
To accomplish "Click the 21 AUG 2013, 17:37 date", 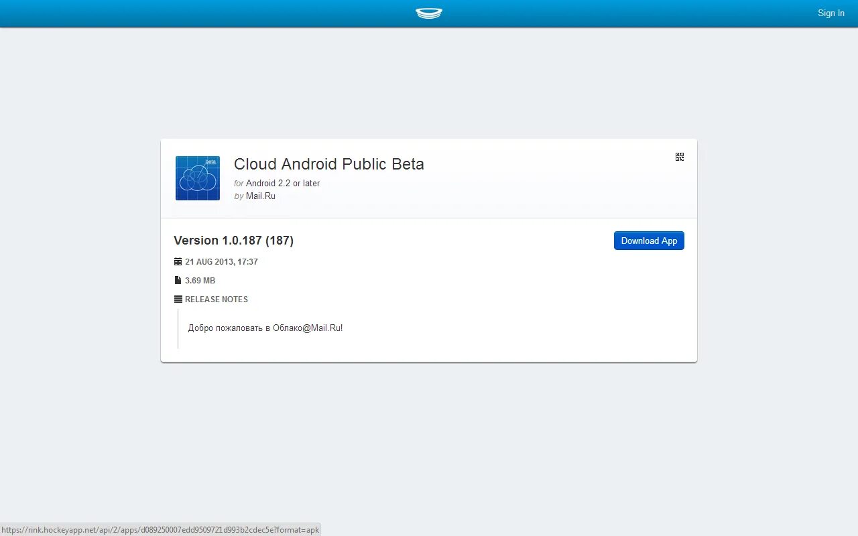I will pyautogui.click(x=222, y=262).
